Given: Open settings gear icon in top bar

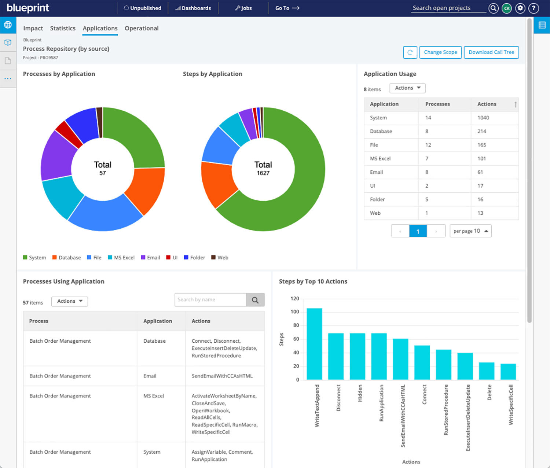Looking at the screenshot, I should [520, 8].
